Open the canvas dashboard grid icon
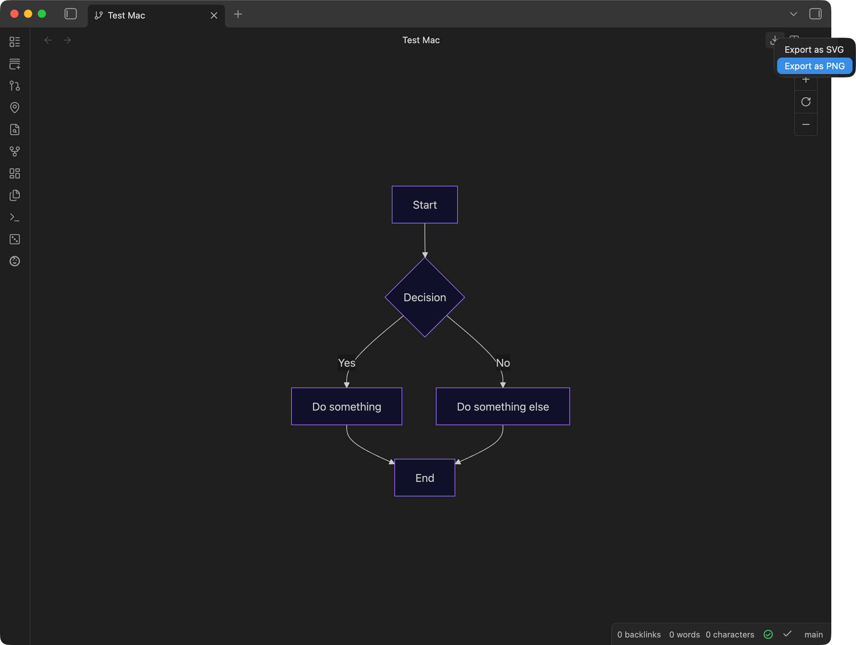The height and width of the screenshot is (645, 856). 15,174
